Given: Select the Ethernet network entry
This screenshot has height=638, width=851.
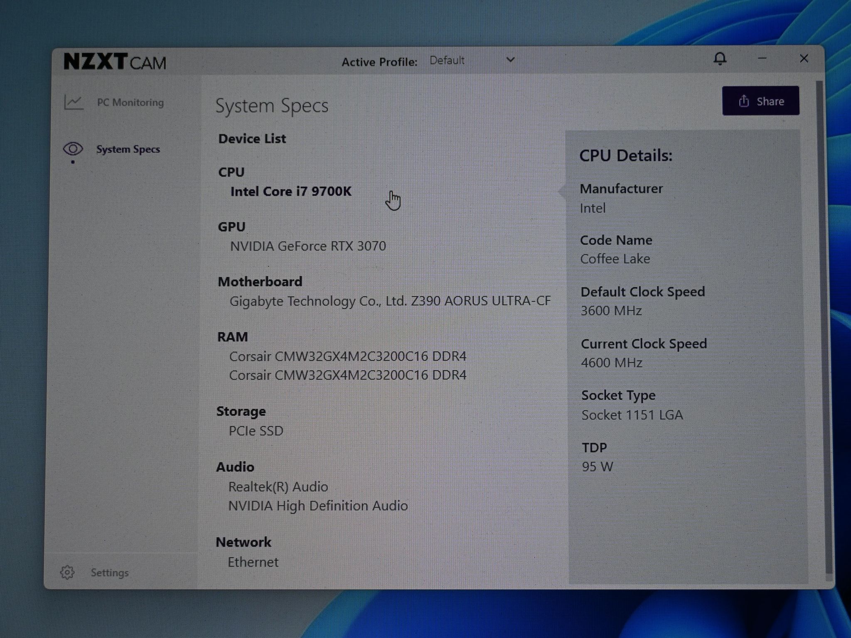Looking at the screenshot, I should coord(253,562).
